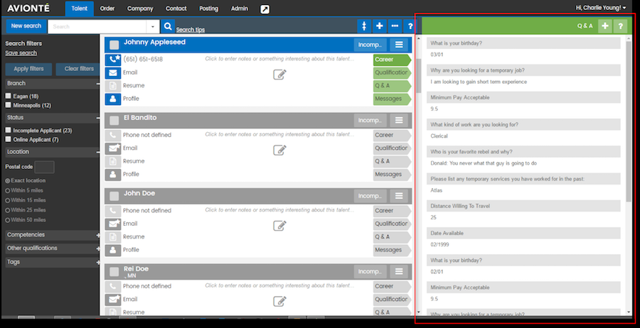Open the external link arrow icon in top nav
The width and height of the screenshot is (640, 328).
tap(265, 9)
